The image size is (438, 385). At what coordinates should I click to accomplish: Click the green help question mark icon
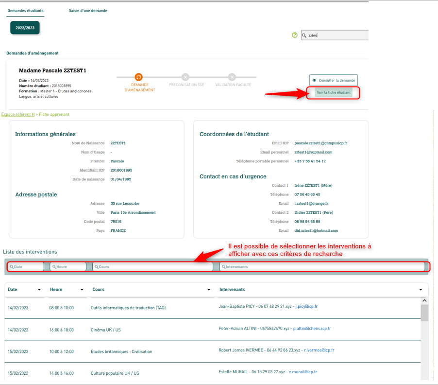(295, 35)
